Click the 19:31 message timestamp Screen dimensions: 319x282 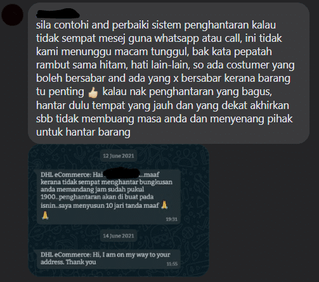click(x=171, y=219)
